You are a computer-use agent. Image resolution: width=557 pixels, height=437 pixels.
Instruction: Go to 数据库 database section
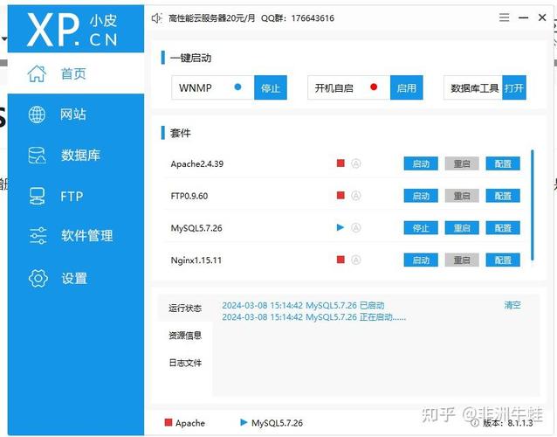pos(76,155)
